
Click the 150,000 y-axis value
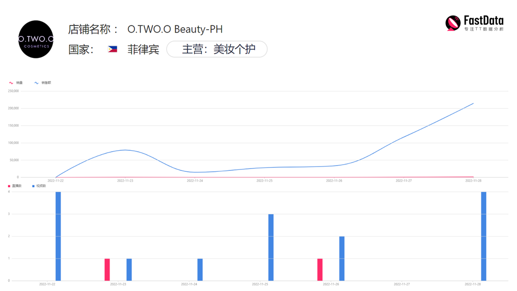pos(13,125)
